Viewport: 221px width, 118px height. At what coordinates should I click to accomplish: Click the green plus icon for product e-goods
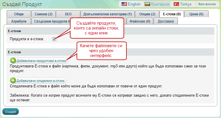13,60
